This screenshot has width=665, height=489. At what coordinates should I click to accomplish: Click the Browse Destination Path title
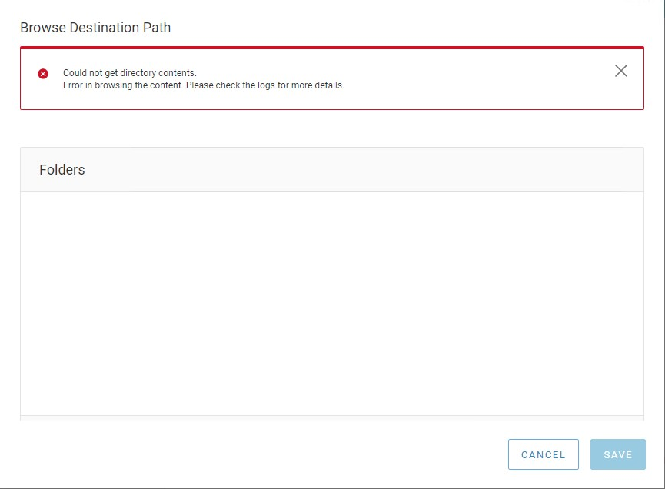click(x=94, y=28)
